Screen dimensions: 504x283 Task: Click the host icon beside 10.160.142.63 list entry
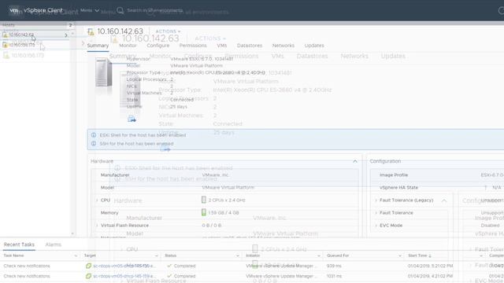coord(5,35)
